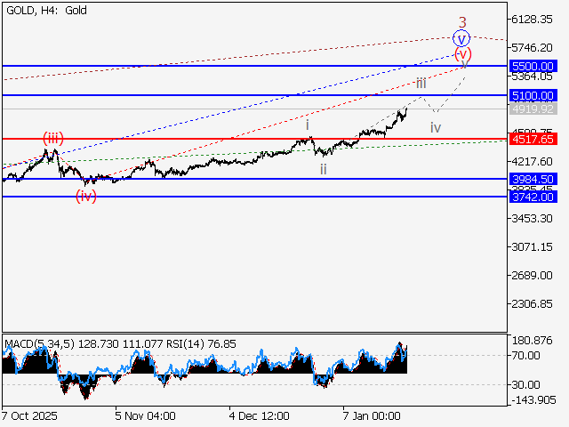Click the red wave 3 label
569x427 pixels.
point(462,21)
